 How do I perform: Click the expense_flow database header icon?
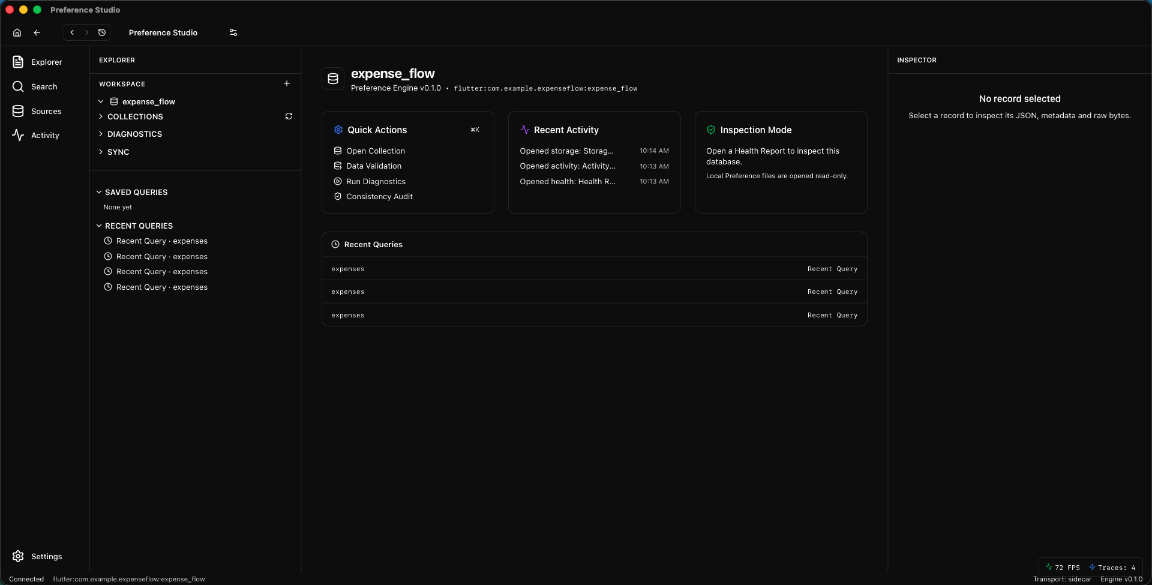point(333,79)
